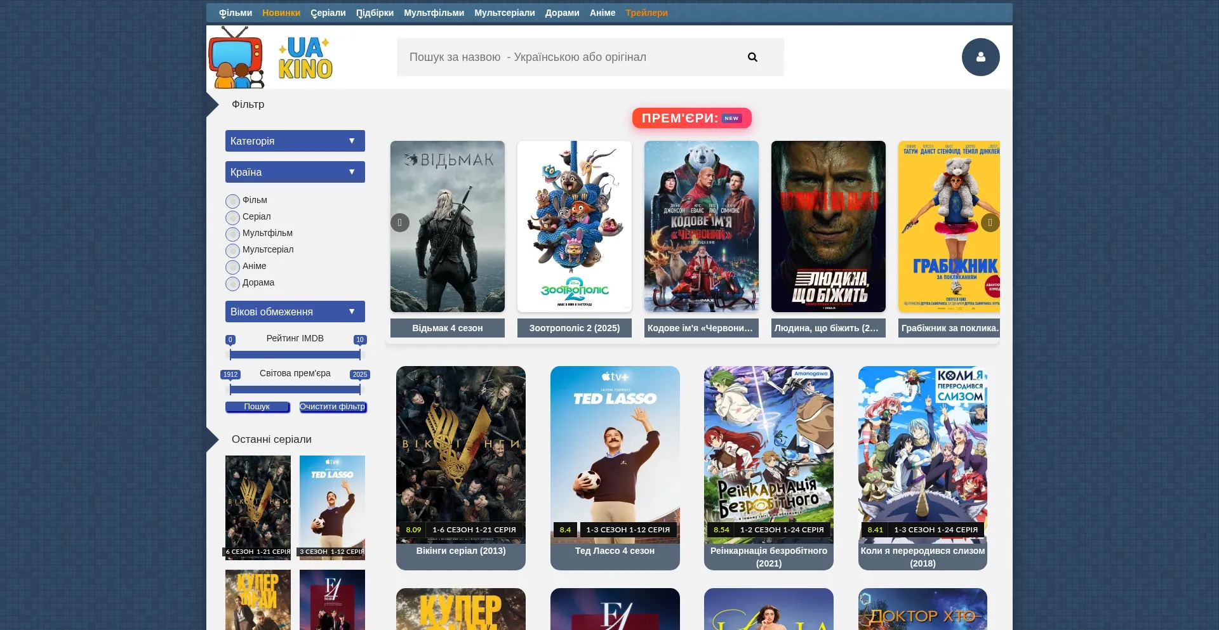Open the Тед Лассо 4 сезон poster
The height and width of the screenshot is (630, 1219).
(x=615, y=454)
